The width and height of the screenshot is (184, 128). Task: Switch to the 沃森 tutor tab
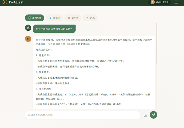[x=90, y=18]
